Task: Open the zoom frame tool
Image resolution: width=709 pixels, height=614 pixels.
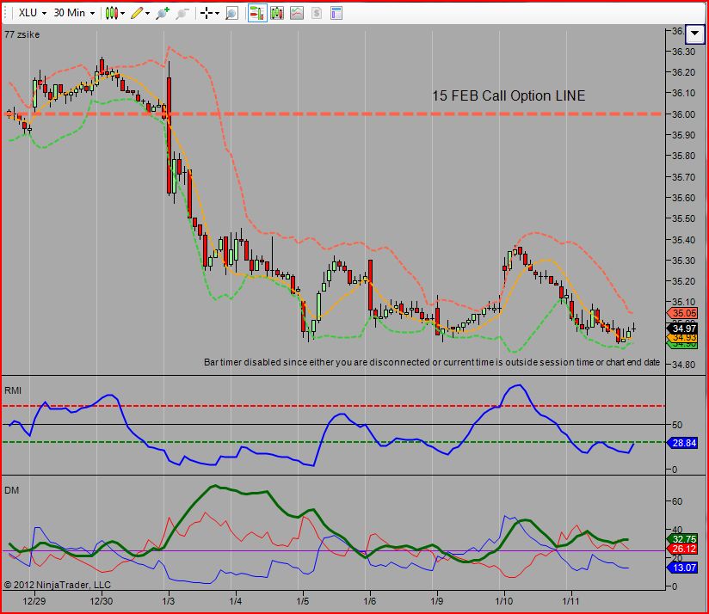Action: click(x=231, y=13)
